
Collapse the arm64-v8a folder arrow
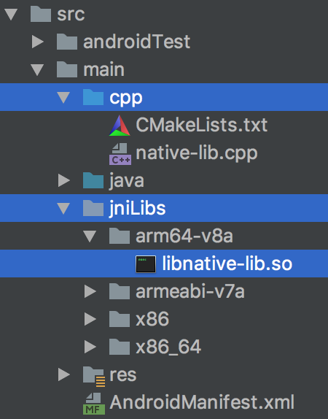tap(90, 237)
